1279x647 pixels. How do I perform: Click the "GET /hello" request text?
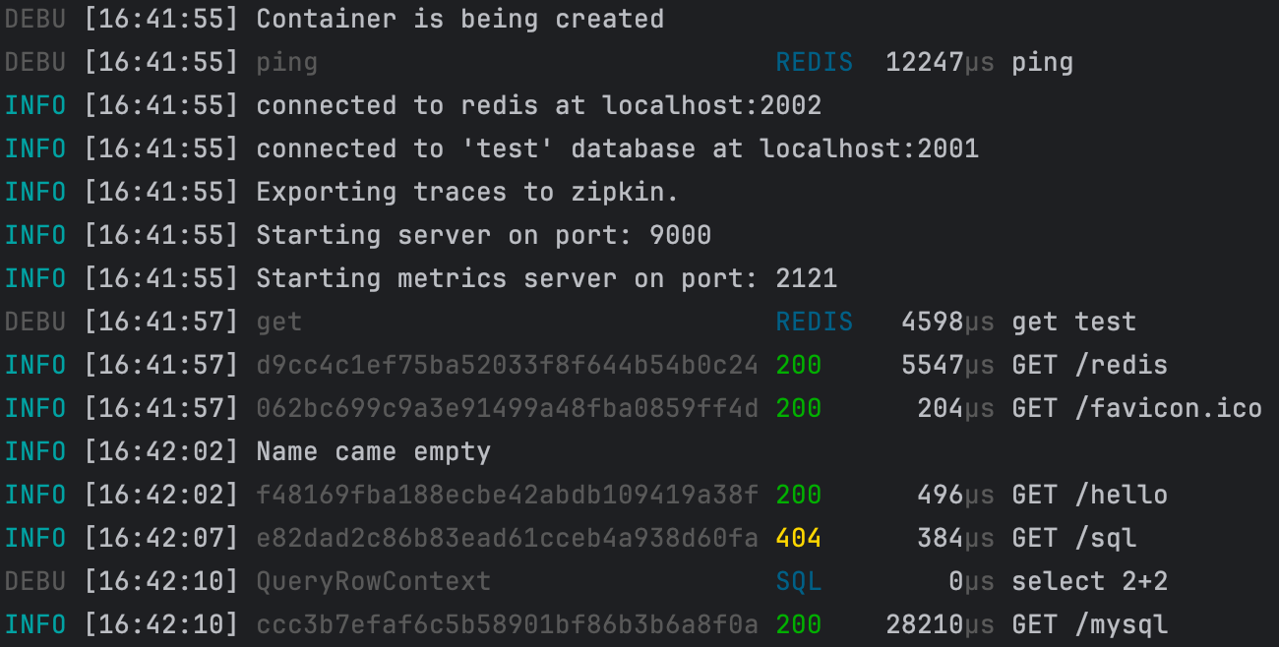(1090, 495)
